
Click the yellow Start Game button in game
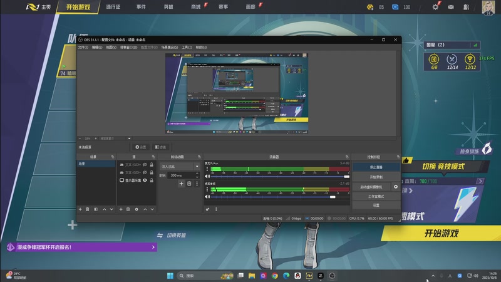pos(442,233)
